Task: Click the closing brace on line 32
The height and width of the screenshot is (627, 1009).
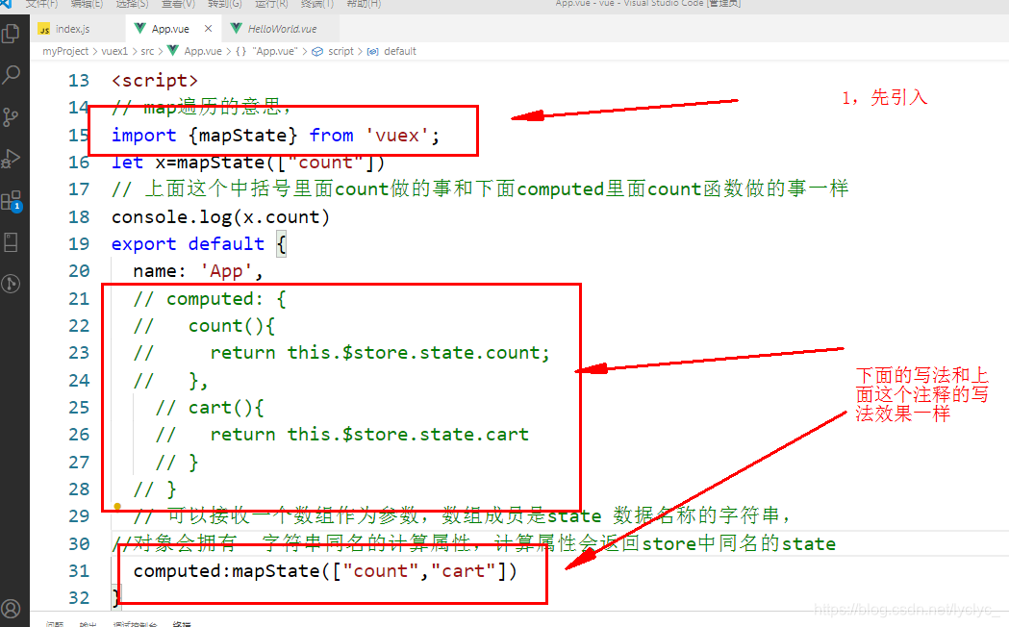Action: (115, 597)
